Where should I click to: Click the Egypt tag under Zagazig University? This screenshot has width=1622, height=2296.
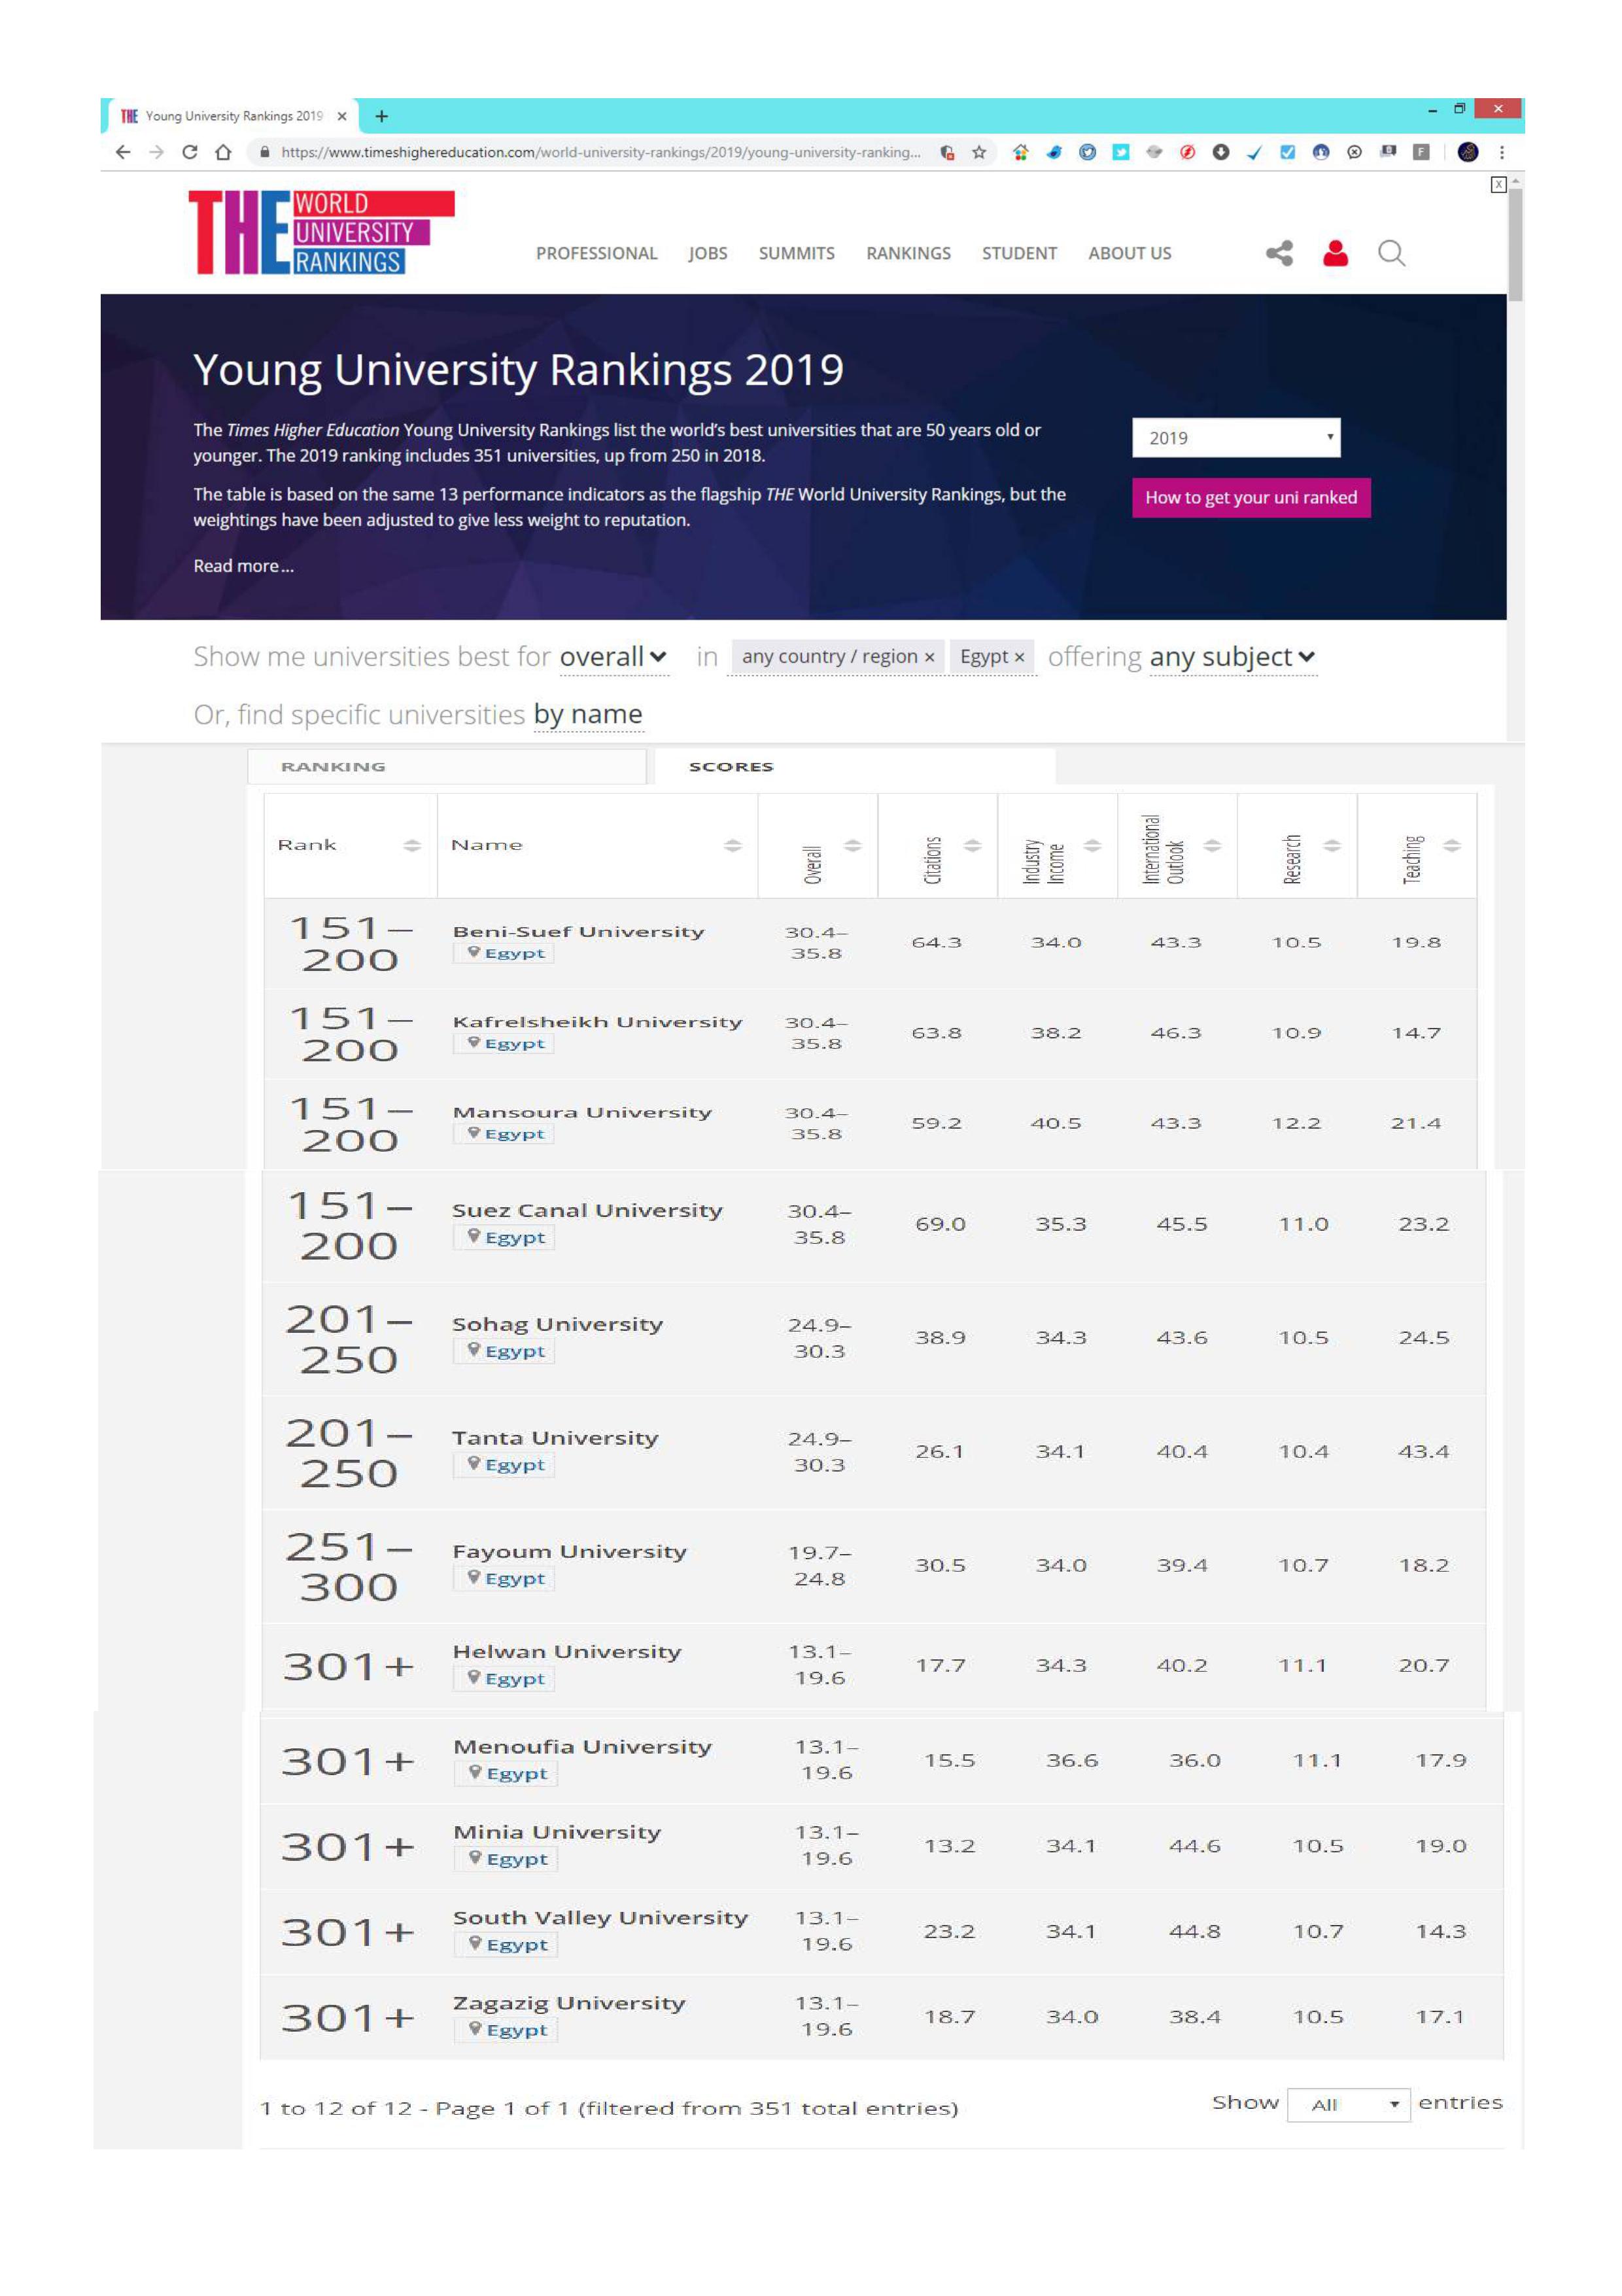tap(506, 2030)
